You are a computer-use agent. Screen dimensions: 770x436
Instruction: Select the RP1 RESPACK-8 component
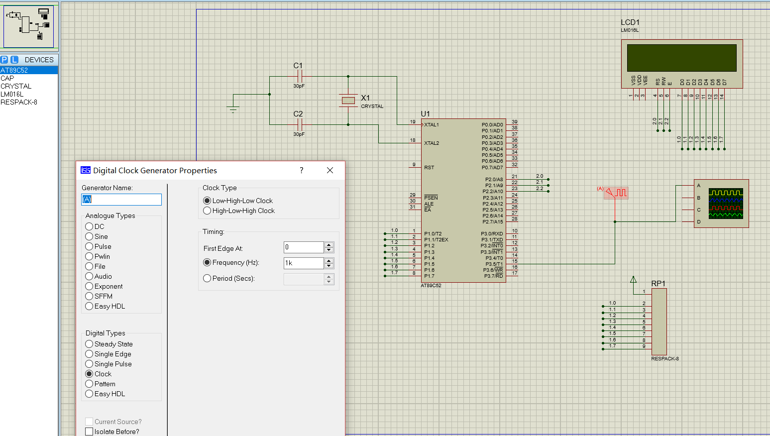click(x=659, y=322)
